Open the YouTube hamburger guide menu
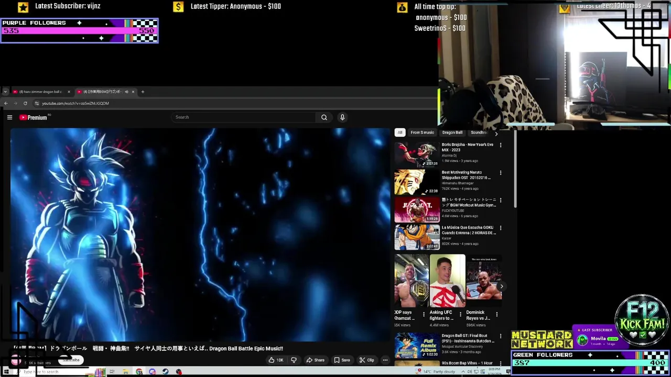Viewport: 671px width, 377px height. (9, 117)
